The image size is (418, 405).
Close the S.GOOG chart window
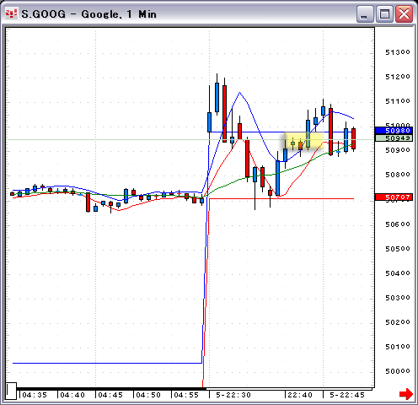pyautogui.click(x=404, y=13)
